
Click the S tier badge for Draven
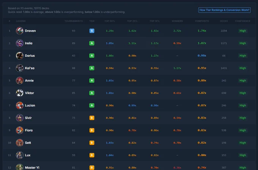coord(92,31)
